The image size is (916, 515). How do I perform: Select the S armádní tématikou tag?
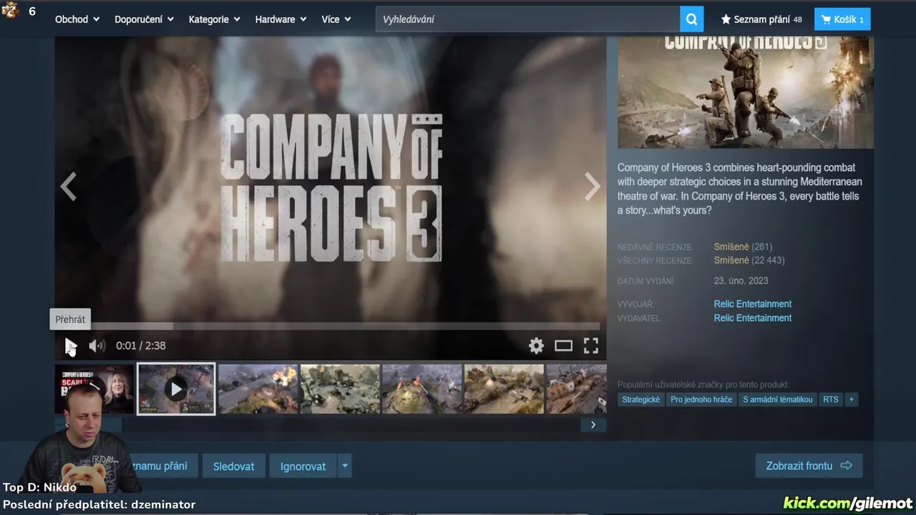(x=777, y=400)
